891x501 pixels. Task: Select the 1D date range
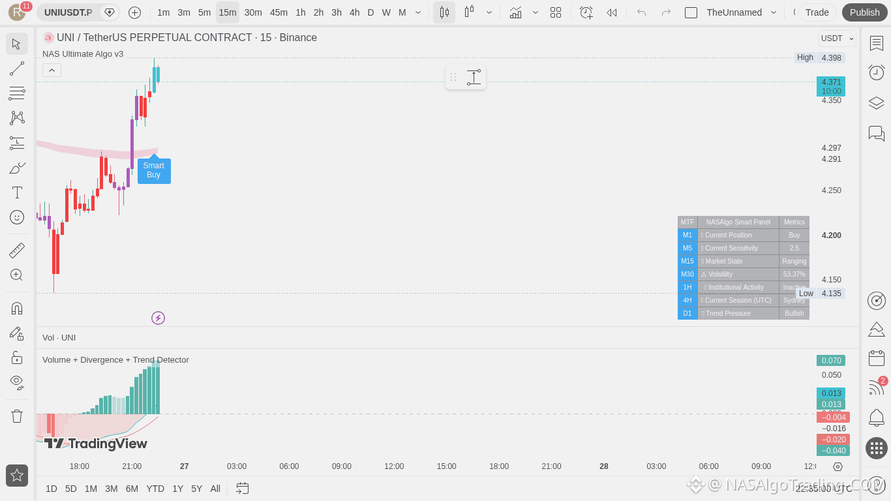(x=52, y=489)
